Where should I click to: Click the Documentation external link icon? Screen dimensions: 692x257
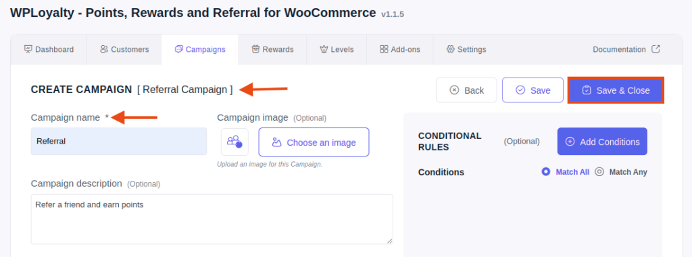pyautogui.click(x=656, y=49)
